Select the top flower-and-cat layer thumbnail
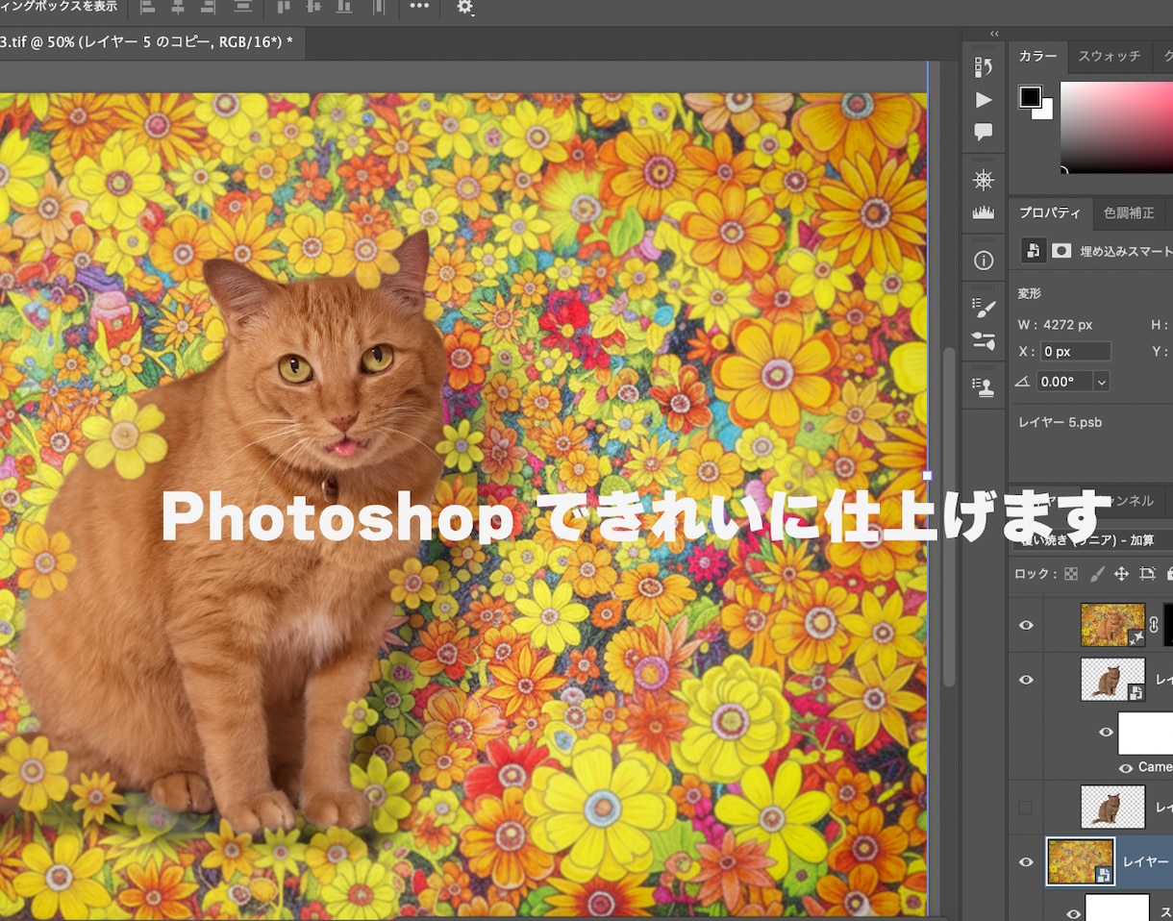 (x=1112, y=624)
